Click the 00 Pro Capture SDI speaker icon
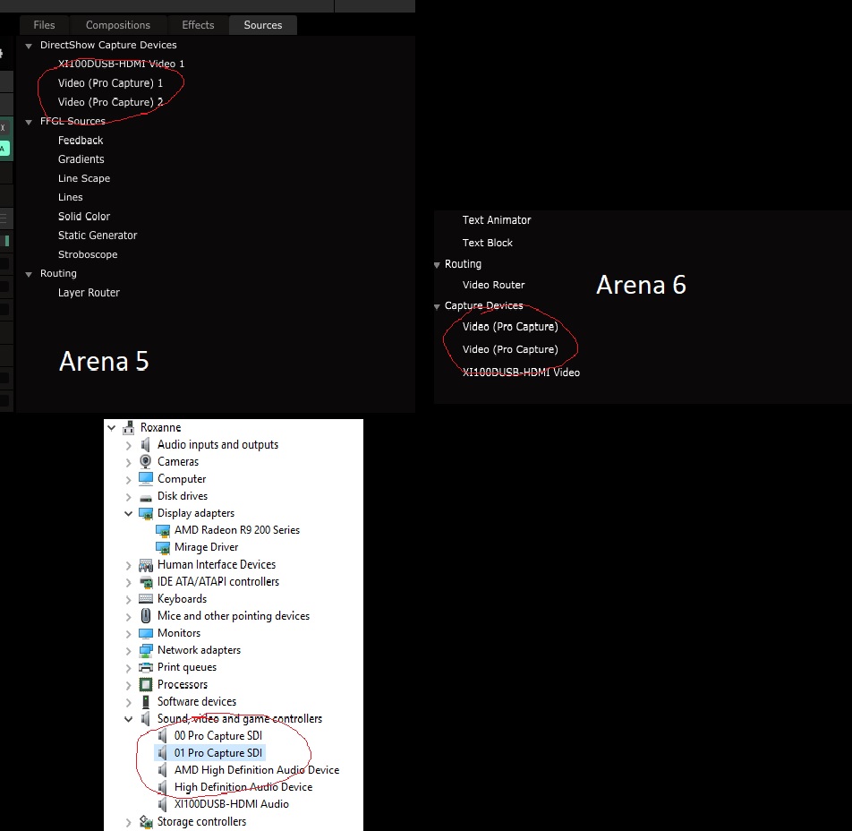The image size is (852, 831). (x=163, y=736)
